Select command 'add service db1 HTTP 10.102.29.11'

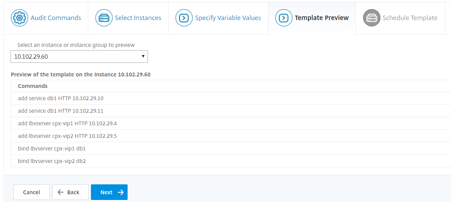tap(231, 111)
